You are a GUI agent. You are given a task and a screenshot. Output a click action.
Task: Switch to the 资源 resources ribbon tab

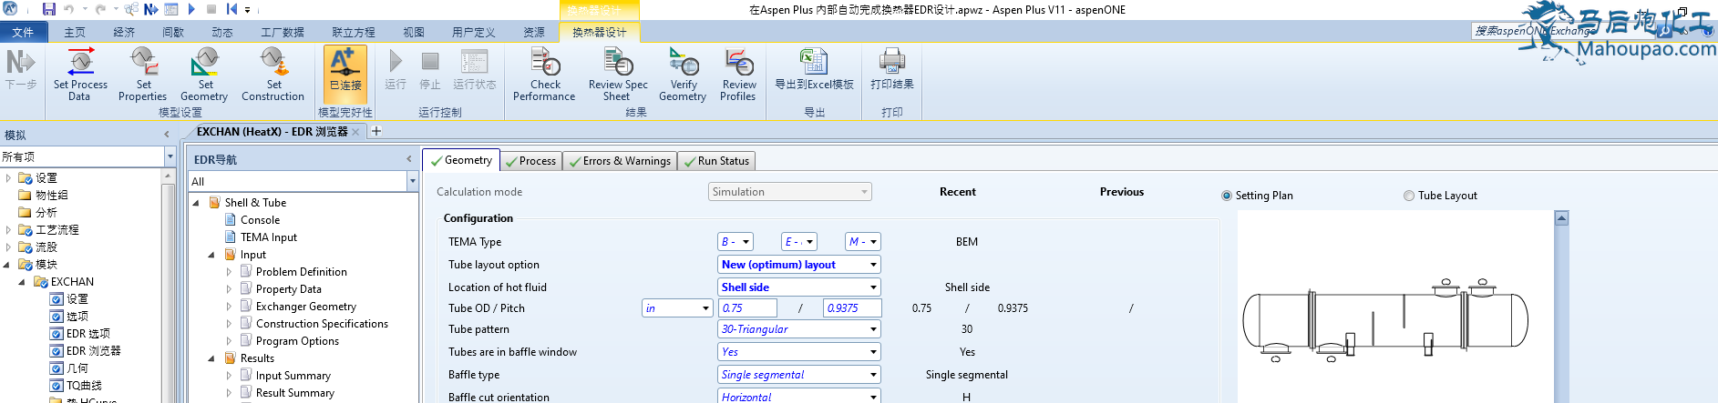tap(534, 32)
